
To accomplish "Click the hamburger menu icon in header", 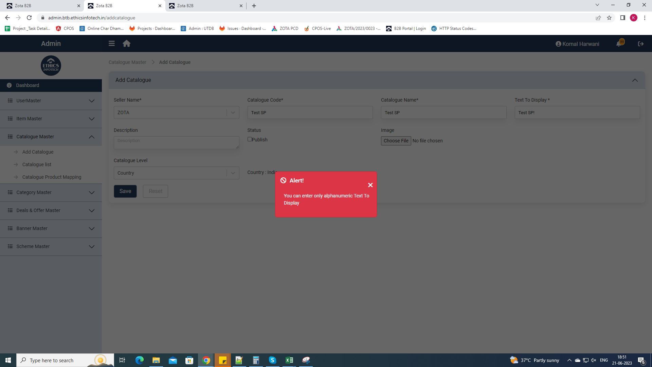I will point(111,43).
